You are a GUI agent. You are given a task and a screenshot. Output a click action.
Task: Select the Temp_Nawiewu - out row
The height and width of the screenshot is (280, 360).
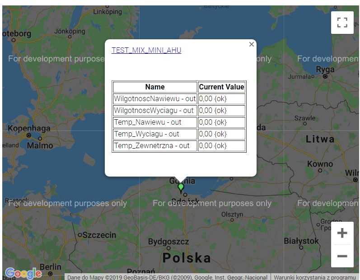coord(155,122)
